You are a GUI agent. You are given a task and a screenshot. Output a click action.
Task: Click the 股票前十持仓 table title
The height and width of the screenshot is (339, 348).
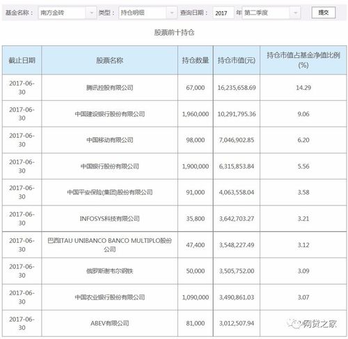(x=174, y=32)
